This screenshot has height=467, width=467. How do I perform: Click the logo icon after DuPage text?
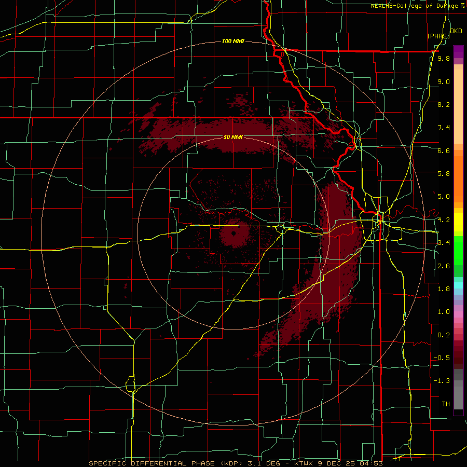click(x=462, y=6)
